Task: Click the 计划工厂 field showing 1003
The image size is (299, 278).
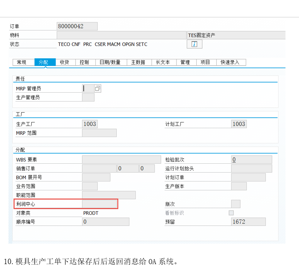Action: point(239,124)
